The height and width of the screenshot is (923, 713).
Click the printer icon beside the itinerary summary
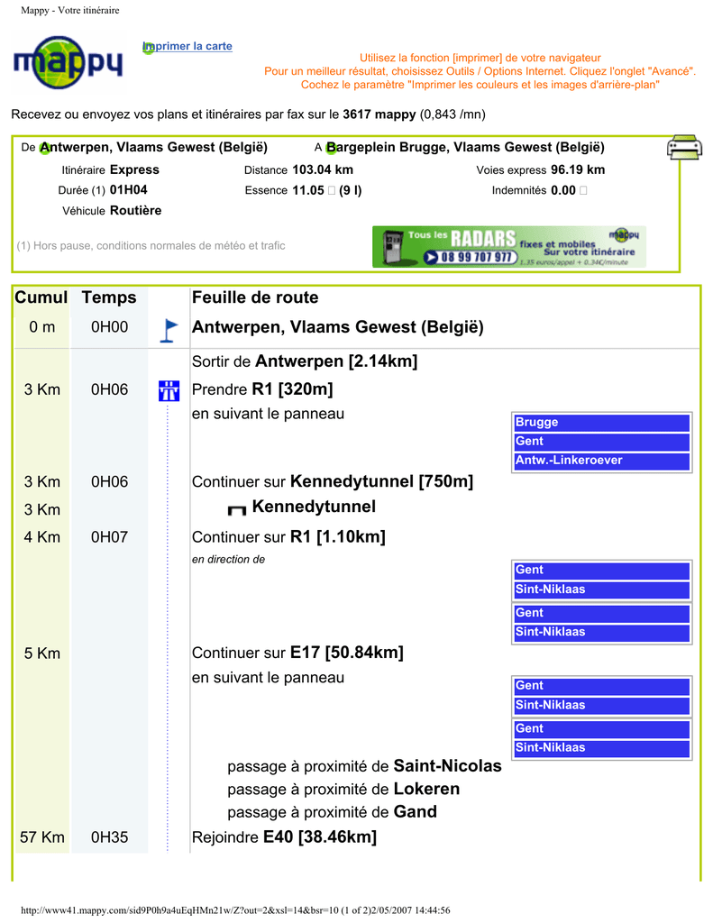pos(684,147)
